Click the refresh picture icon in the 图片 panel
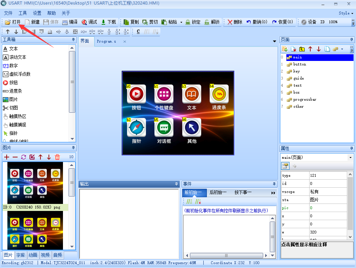The image size is (356, 268). click(x=23, y=157)
